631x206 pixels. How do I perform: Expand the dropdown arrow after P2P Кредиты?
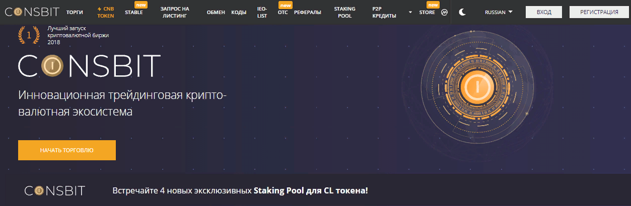click(410, 12)
